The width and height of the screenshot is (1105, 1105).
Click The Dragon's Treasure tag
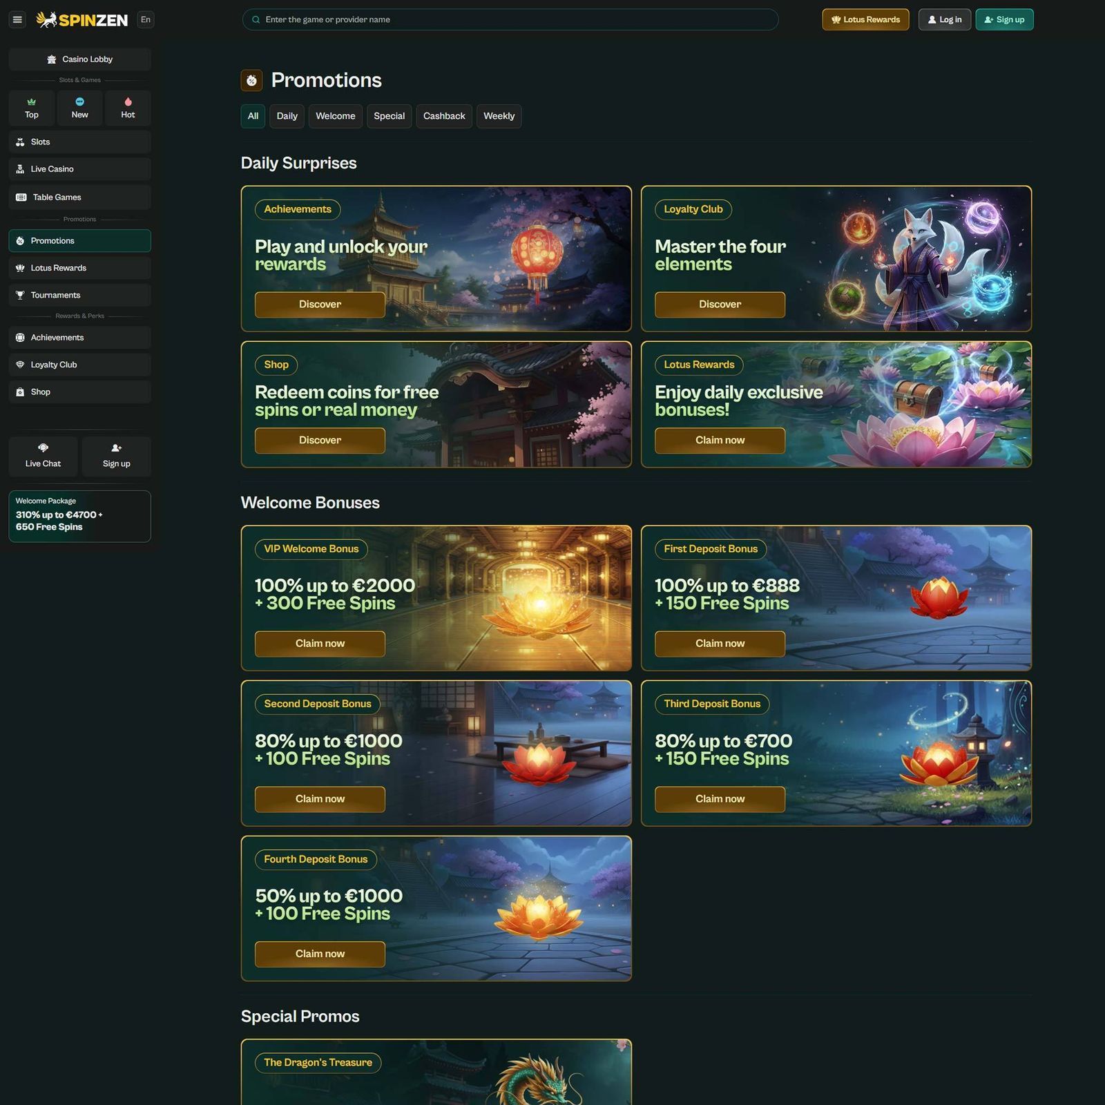(x=318, y=1063)
